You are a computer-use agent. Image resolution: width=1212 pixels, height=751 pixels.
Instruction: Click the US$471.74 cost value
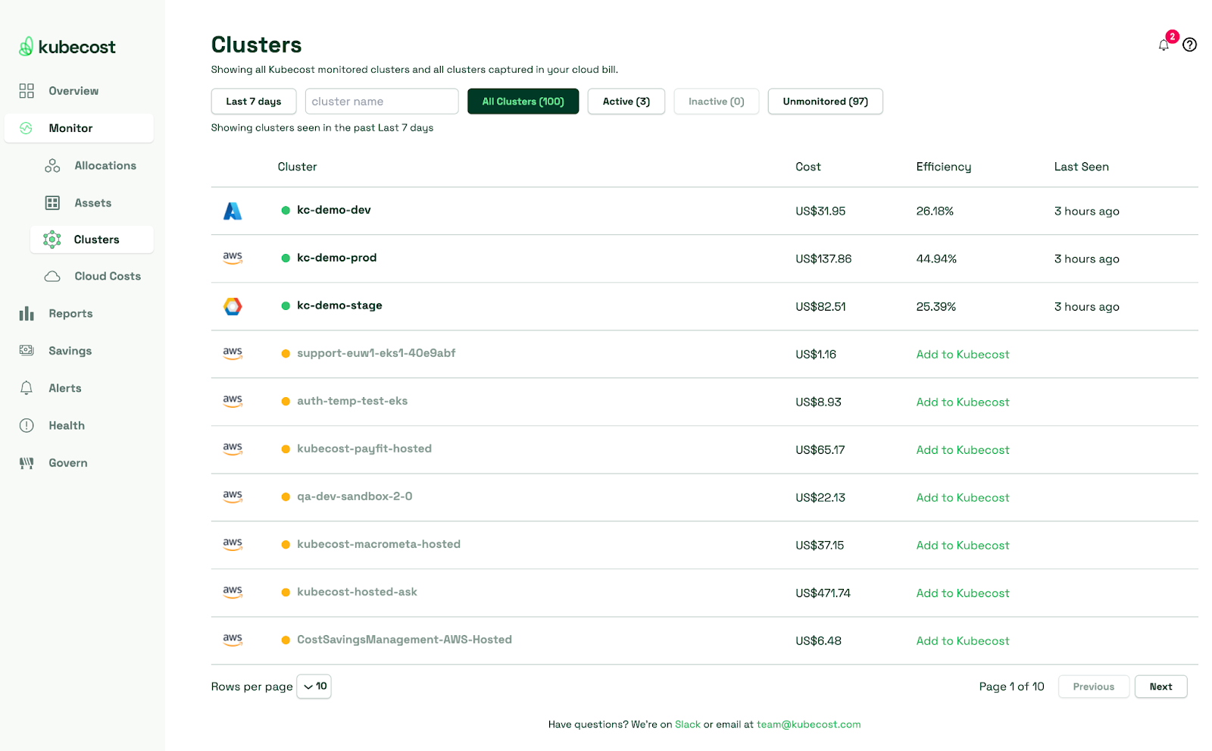[823, 593]
